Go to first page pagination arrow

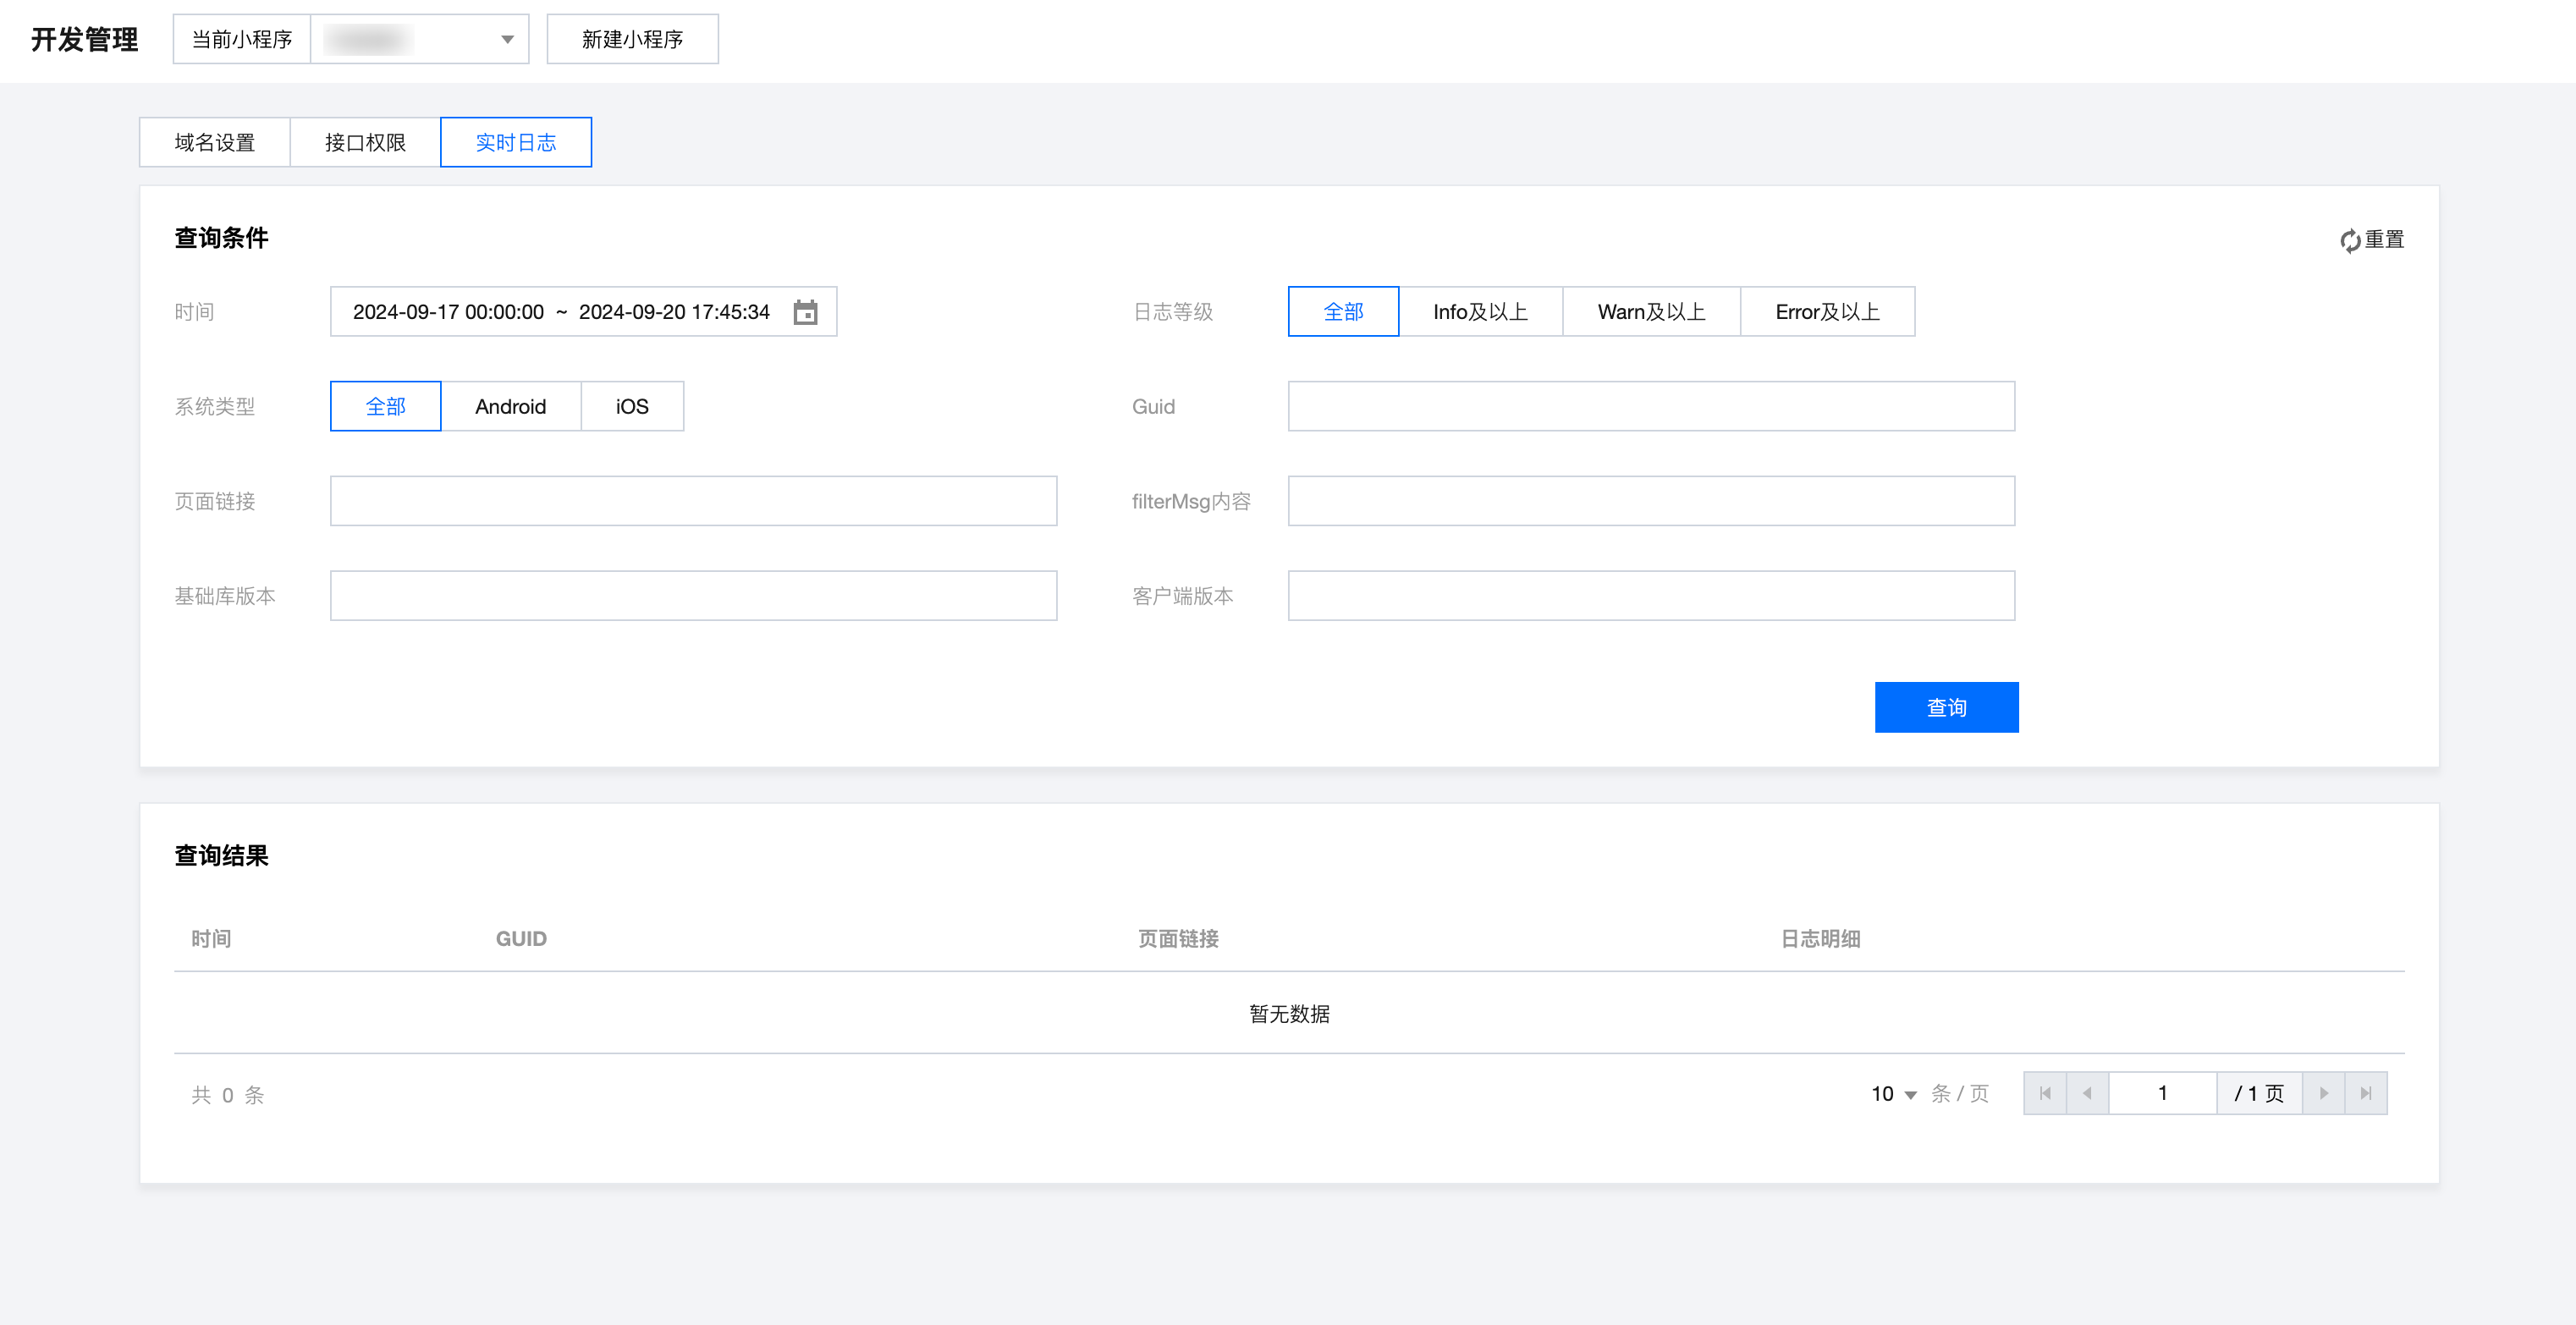[x=2045, y=1093]
